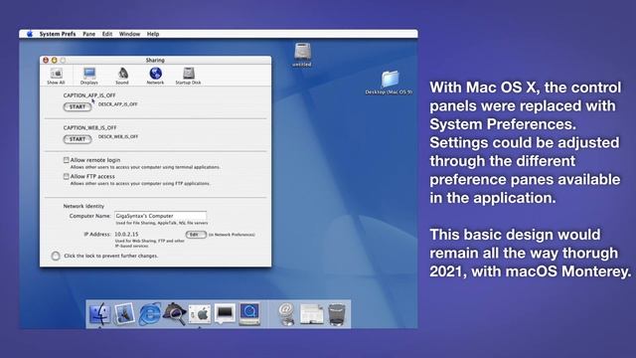636x358 pixels.
Task: Open the Pane menu
Action: (x=88, y=34)
